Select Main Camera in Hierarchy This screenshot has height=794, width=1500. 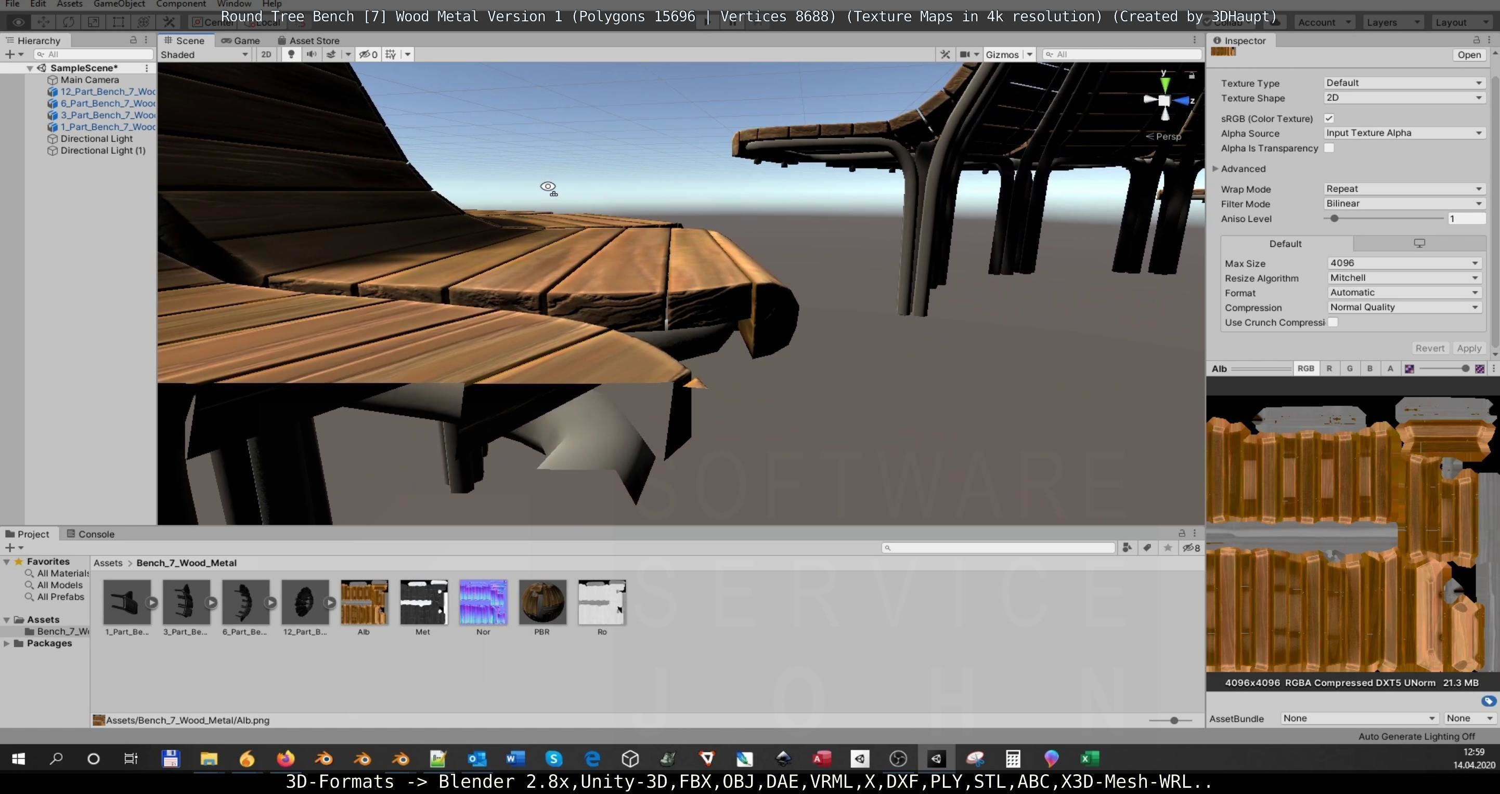click(89, 80)
